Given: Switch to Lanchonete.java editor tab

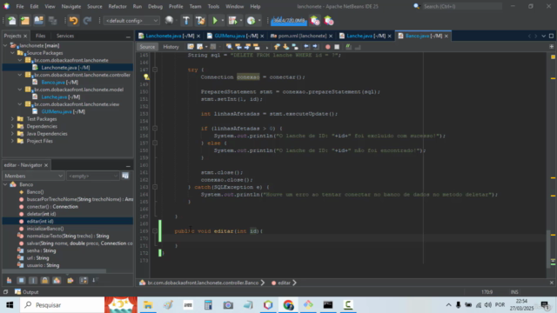Looking at the screenshot, I should click(x=170, y=36).
